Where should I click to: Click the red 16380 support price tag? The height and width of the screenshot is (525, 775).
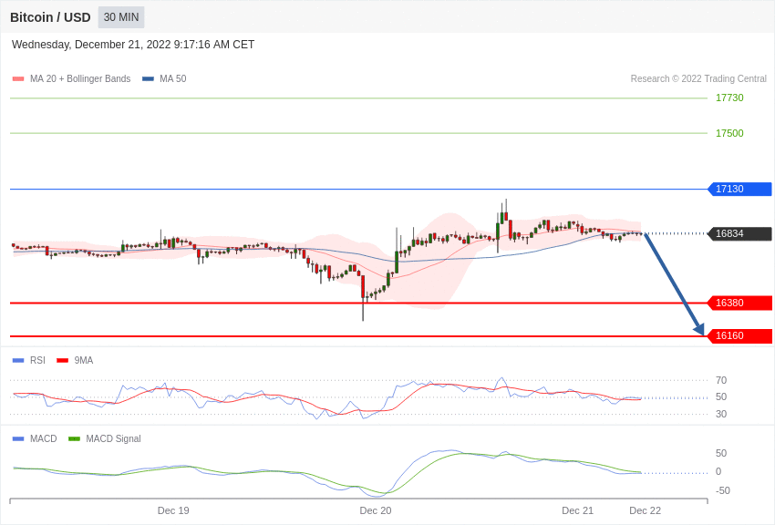740,303
